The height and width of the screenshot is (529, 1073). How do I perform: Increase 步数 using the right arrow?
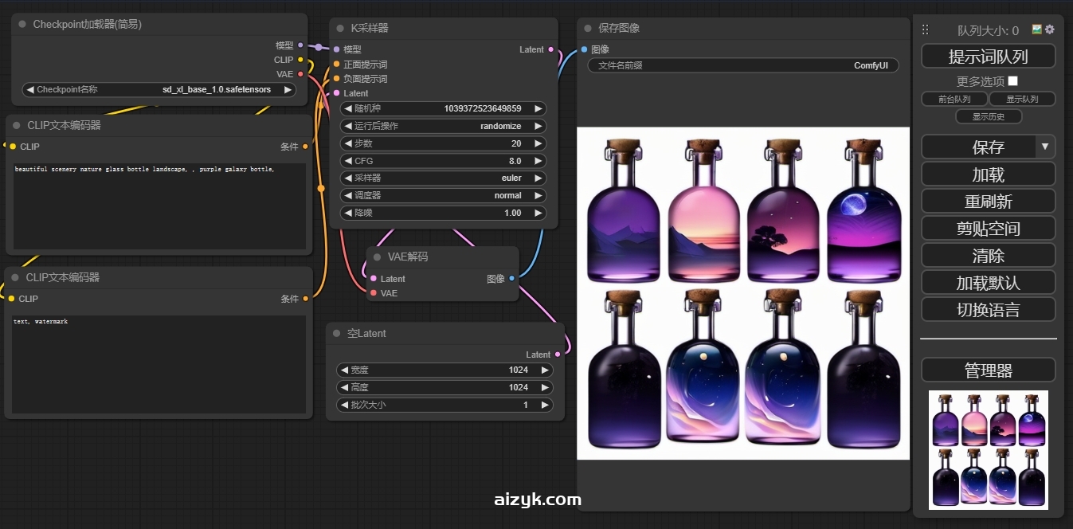(539, 143)
